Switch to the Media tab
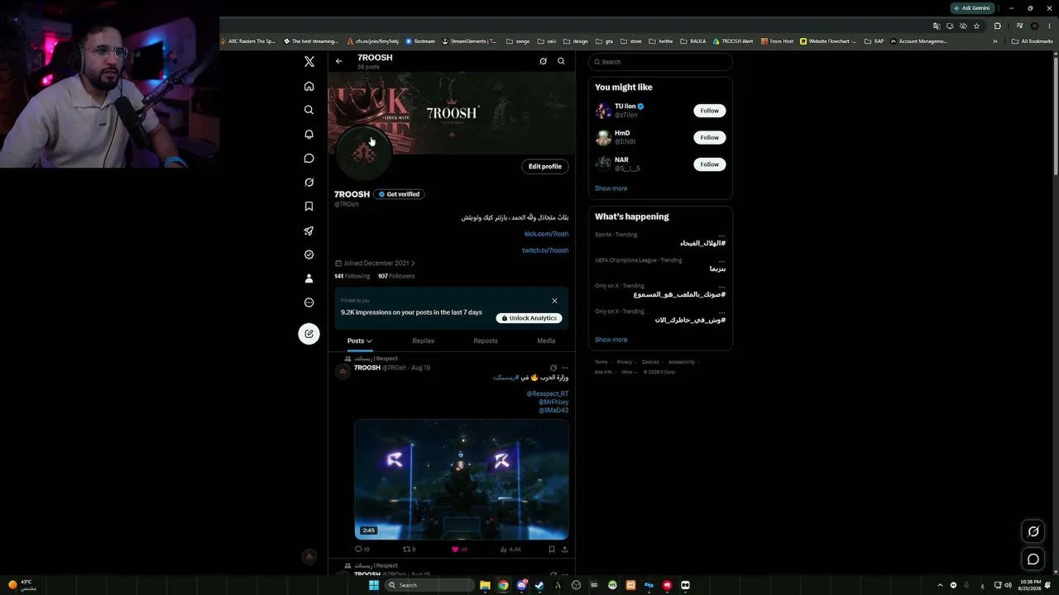 pos(546,340)
